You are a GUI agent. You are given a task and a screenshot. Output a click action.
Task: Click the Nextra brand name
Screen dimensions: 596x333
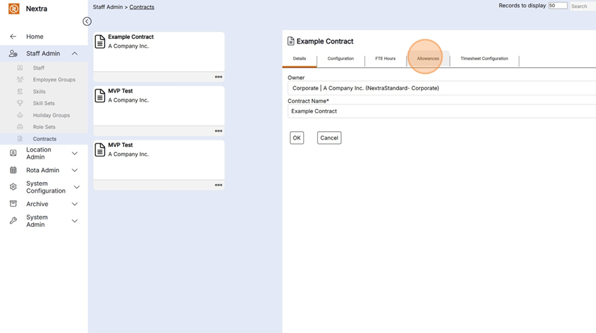coord(36,9)
